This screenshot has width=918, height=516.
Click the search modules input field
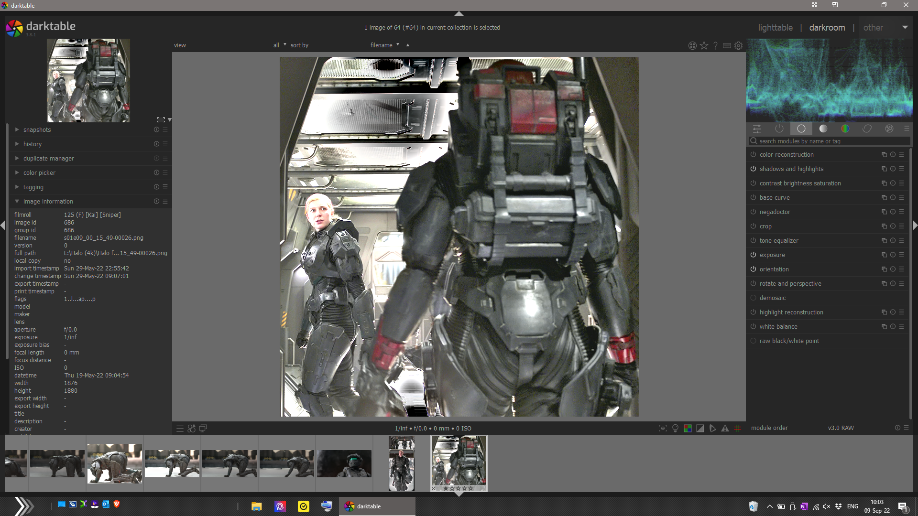pos(830,141)
